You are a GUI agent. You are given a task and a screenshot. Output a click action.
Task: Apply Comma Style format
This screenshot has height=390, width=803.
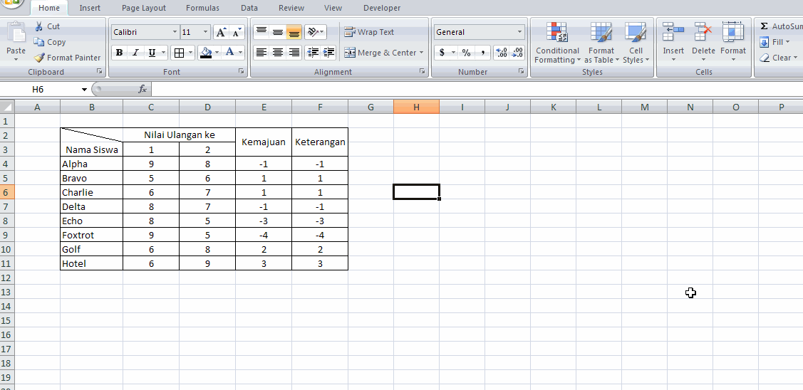[482, 52]
